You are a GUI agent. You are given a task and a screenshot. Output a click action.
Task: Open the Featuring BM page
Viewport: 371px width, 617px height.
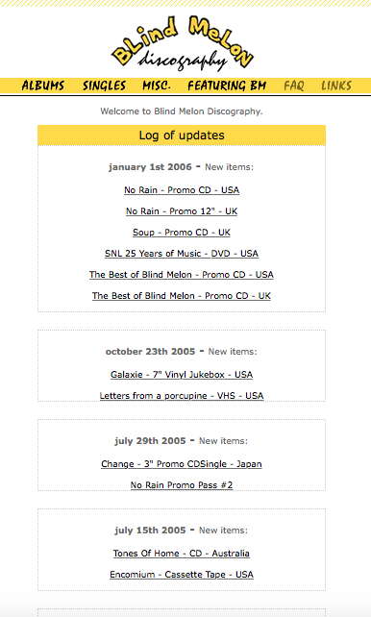coord(227,86)
